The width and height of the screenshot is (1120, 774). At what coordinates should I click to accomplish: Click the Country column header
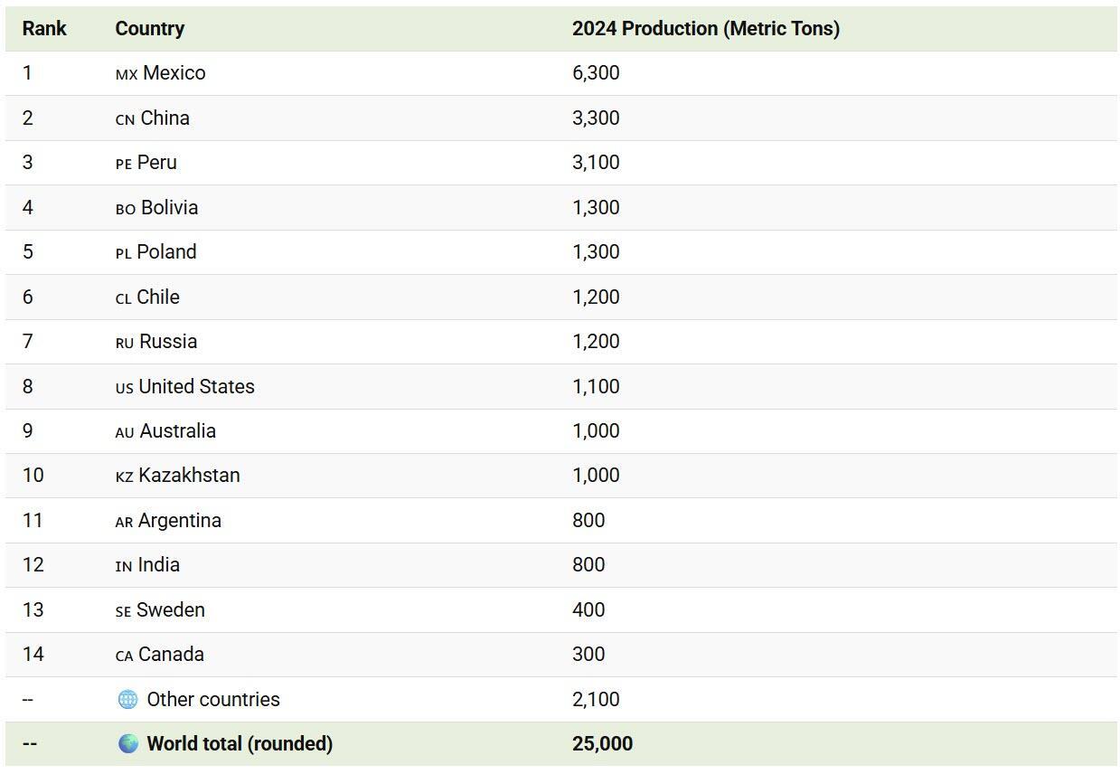149,28
